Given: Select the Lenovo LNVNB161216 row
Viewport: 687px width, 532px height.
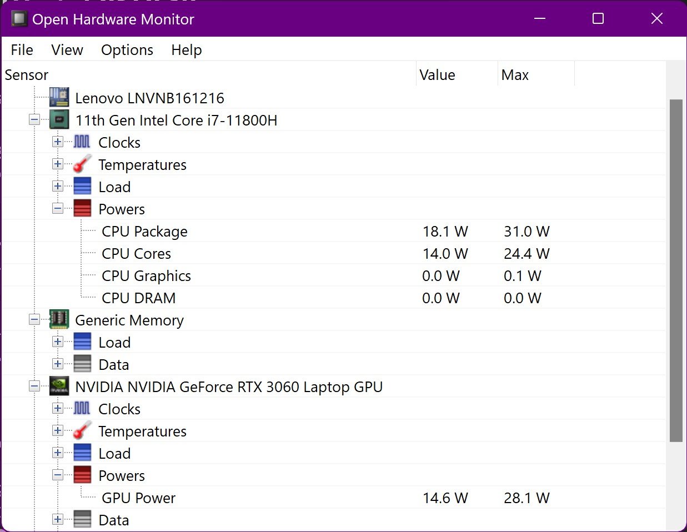Looking at the screenshot, I should [333, 98].
